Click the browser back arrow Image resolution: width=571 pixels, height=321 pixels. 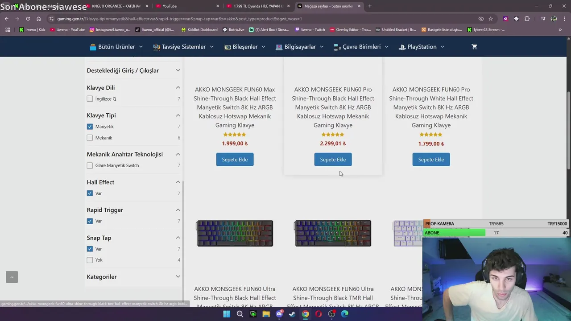(6, 19)
